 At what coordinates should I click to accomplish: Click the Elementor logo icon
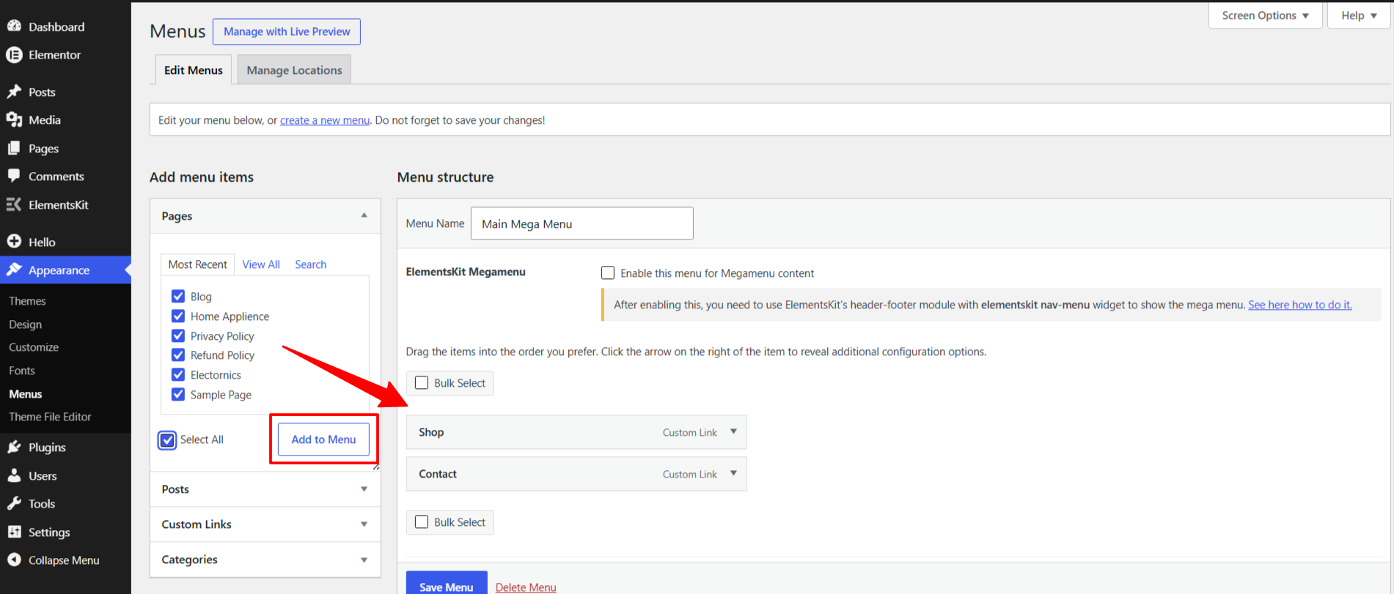[14, 55]
